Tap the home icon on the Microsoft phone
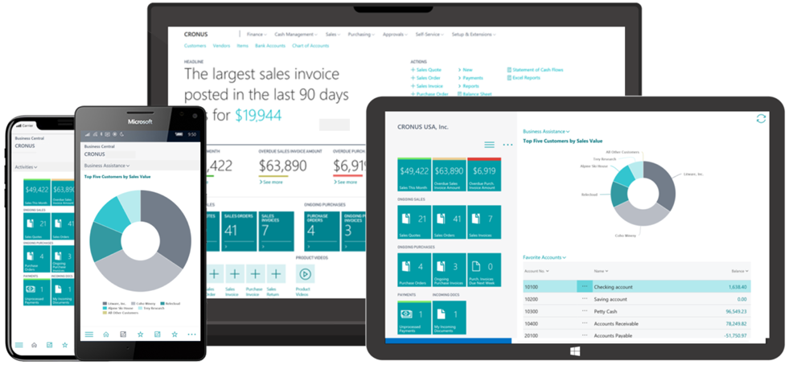Viewport: 793px width, 365px height. [x=105, y=334]
